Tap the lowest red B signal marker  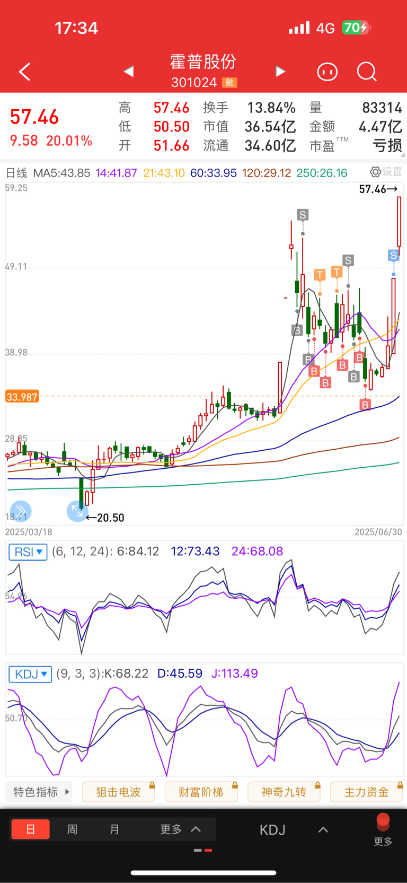(365, 405)
